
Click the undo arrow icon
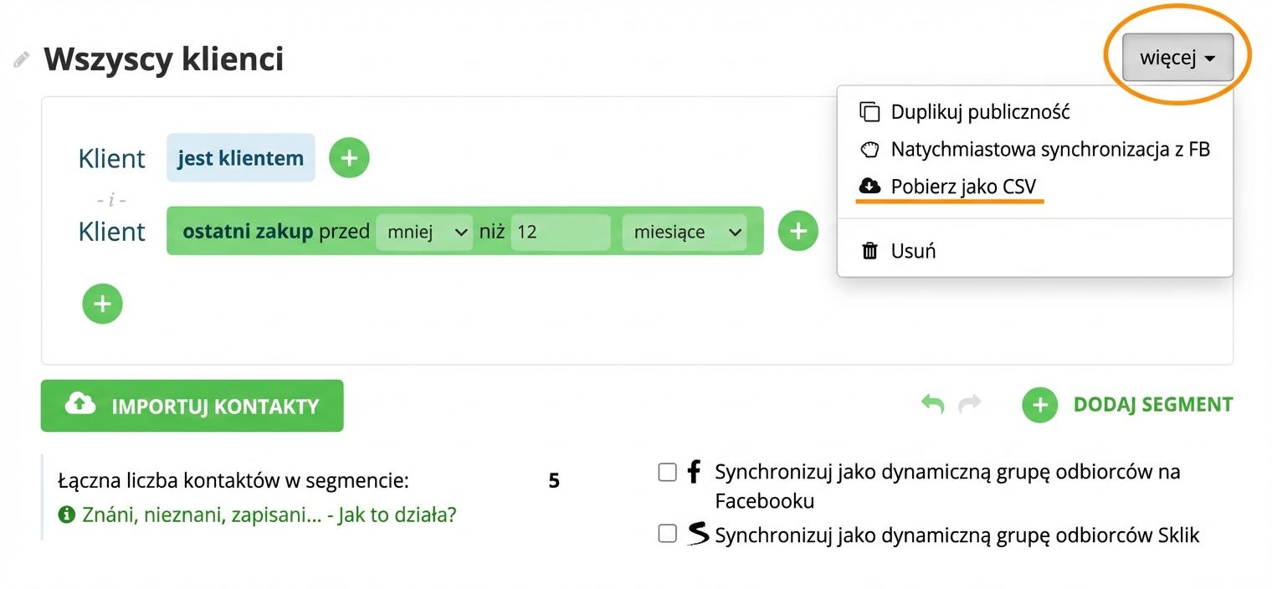[x=932, y=405]
